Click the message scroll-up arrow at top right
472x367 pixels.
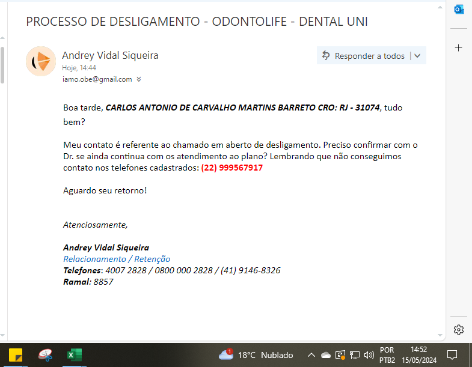tap(440, 7)
